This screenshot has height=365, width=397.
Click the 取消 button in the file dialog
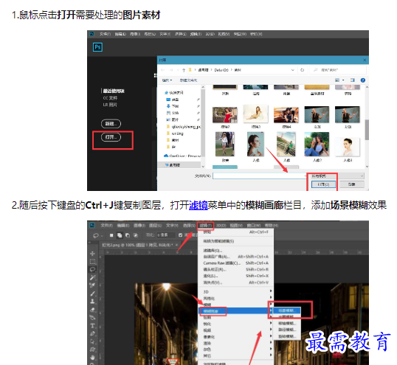coord(351,184)
